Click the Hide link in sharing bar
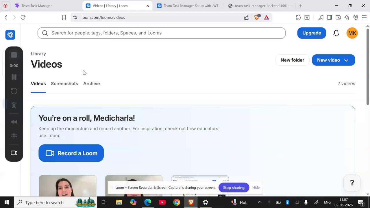This screenshot has height=208, width=370. 256,187
